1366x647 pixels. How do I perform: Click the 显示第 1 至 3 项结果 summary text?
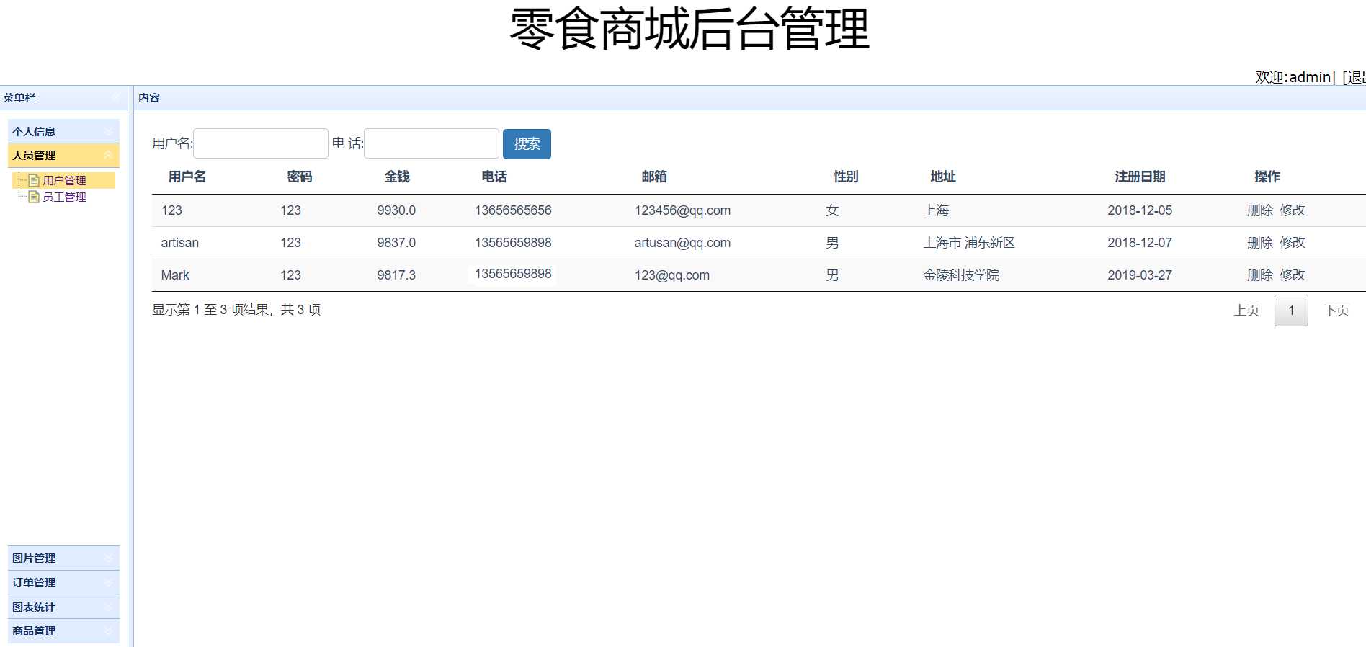(x=236, y=310)
